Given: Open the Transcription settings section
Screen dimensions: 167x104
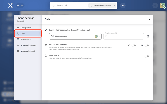Looking at the screenshot, I should coord(28,39).
